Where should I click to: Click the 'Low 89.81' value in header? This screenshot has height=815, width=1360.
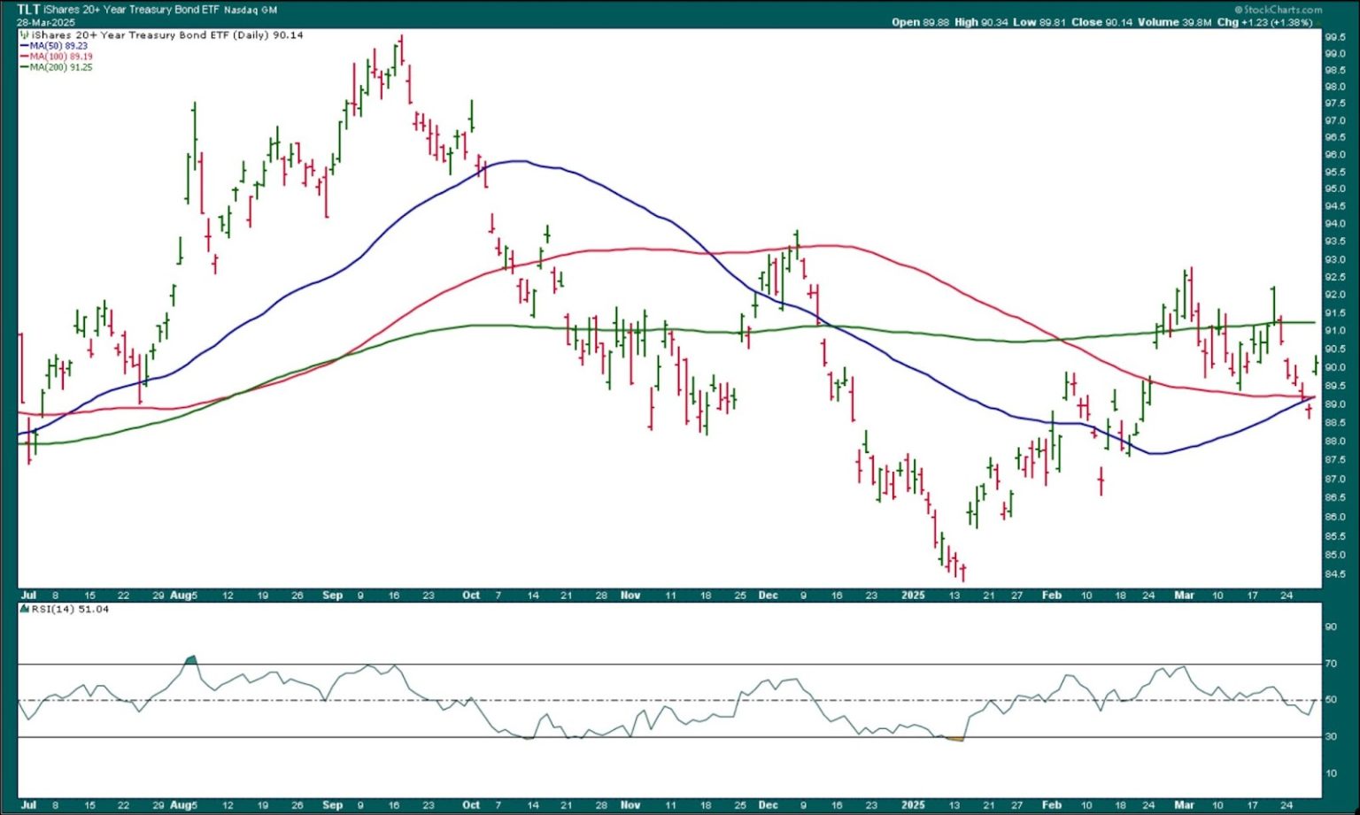coord(1039,22)
